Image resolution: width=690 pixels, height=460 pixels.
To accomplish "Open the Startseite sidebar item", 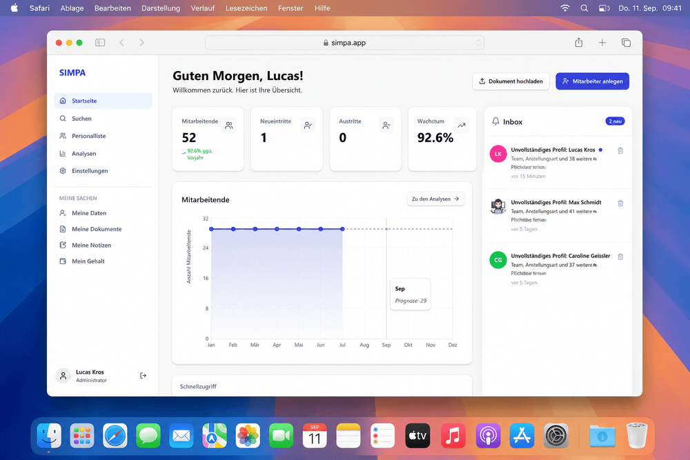I will point(103,101).
